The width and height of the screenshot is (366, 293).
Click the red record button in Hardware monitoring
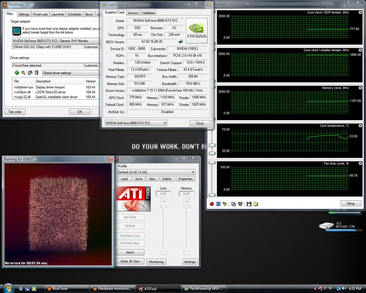(212, 204)
